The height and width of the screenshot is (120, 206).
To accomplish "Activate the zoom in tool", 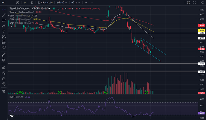I will pyautogui.click(x=4, y=60).
